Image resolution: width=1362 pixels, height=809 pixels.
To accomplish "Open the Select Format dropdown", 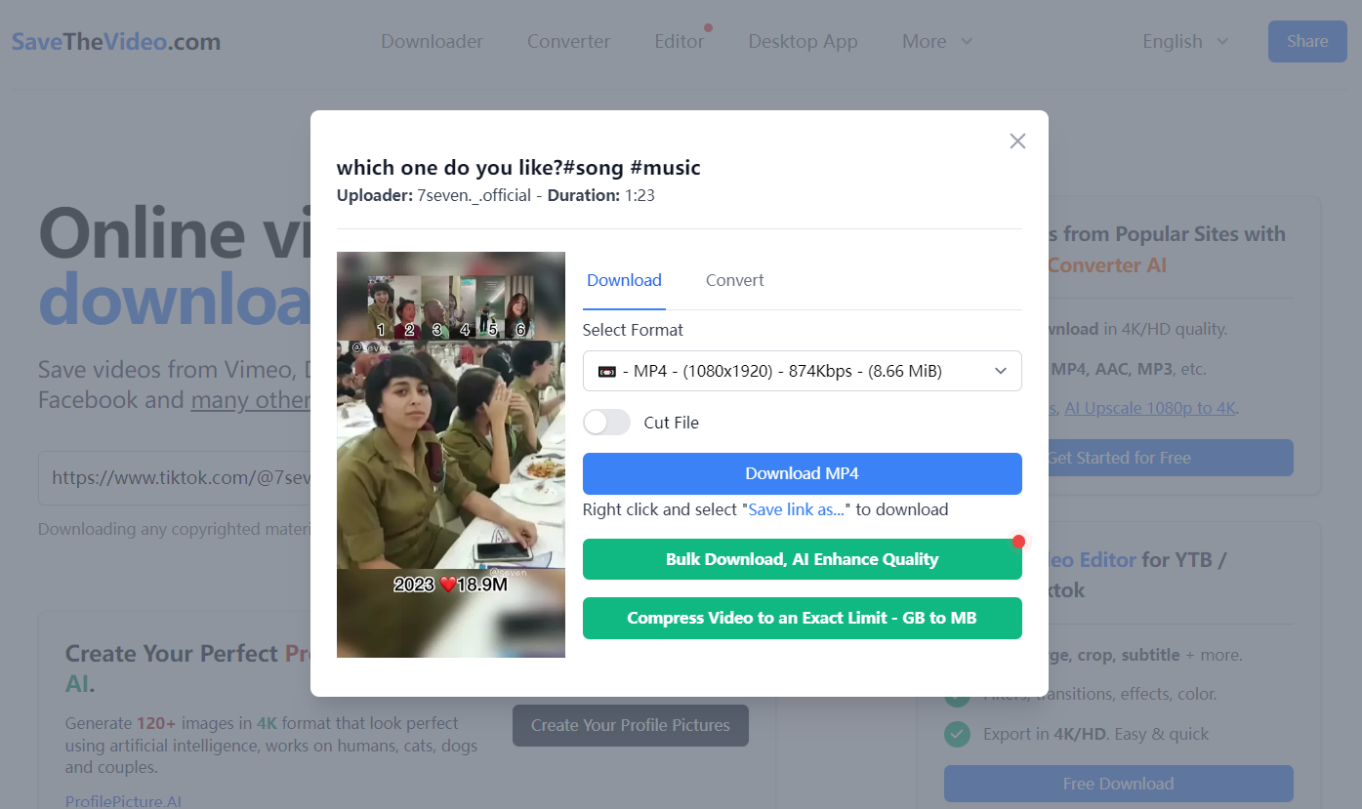I will (x=803, y=371).
